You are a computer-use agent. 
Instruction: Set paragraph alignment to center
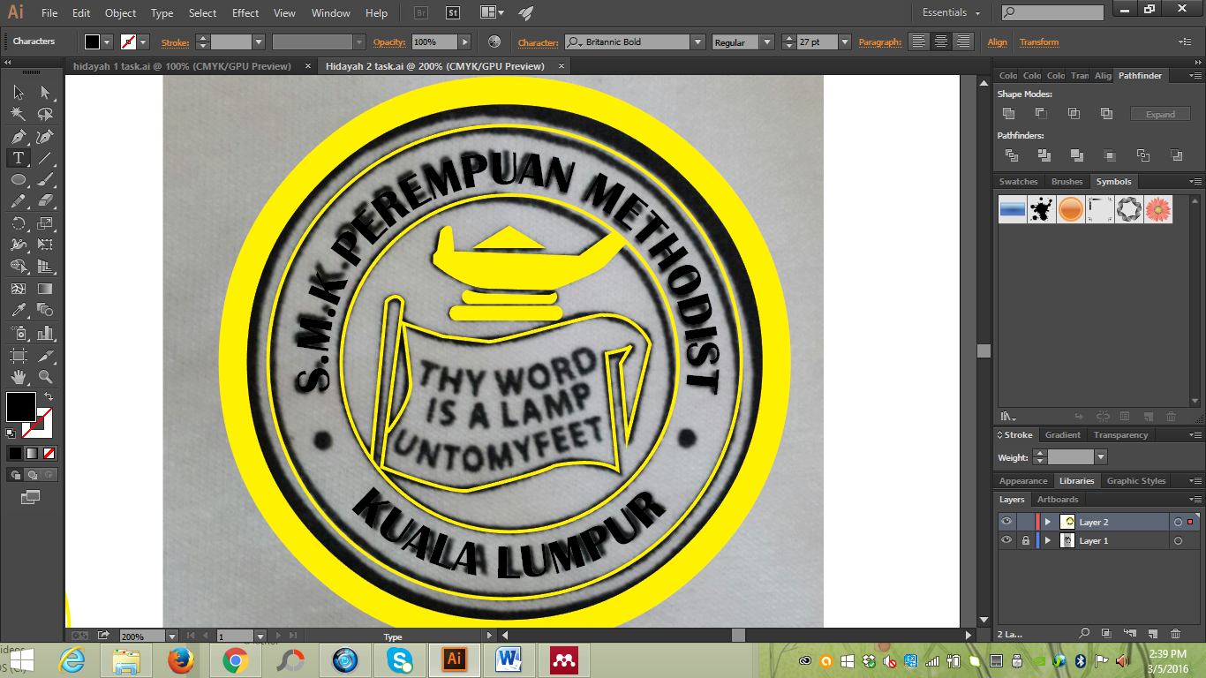click(x=941, y=41)
